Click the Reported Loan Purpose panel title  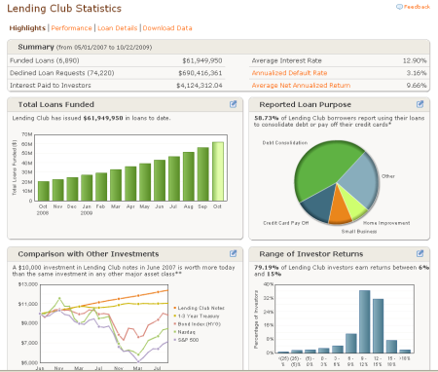[x=305, y=104]
